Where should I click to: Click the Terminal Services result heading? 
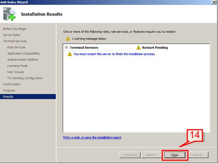[x=84, y=48]
